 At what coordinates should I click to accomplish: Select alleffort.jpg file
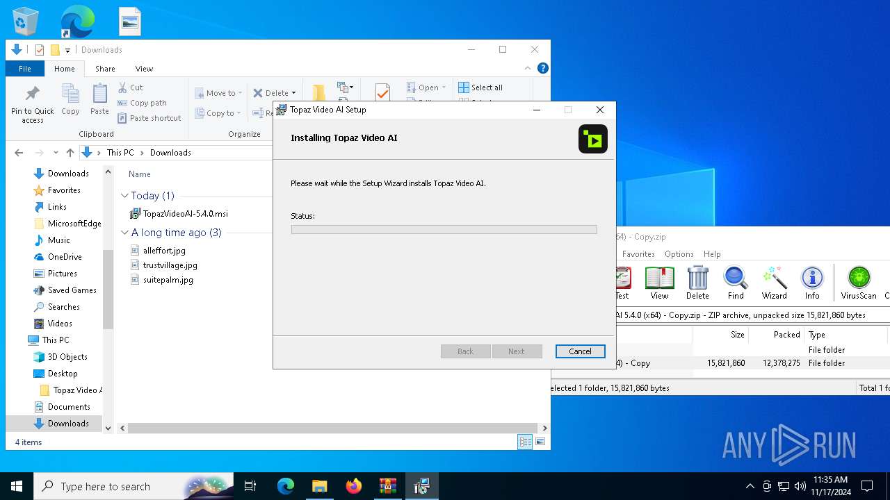tap(158, 251)
